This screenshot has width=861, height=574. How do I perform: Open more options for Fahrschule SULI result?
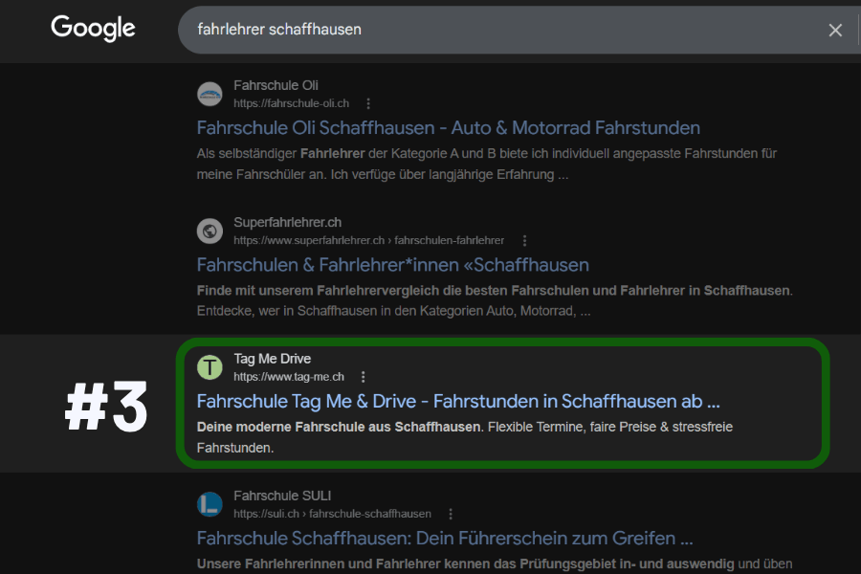coord(451,514)
